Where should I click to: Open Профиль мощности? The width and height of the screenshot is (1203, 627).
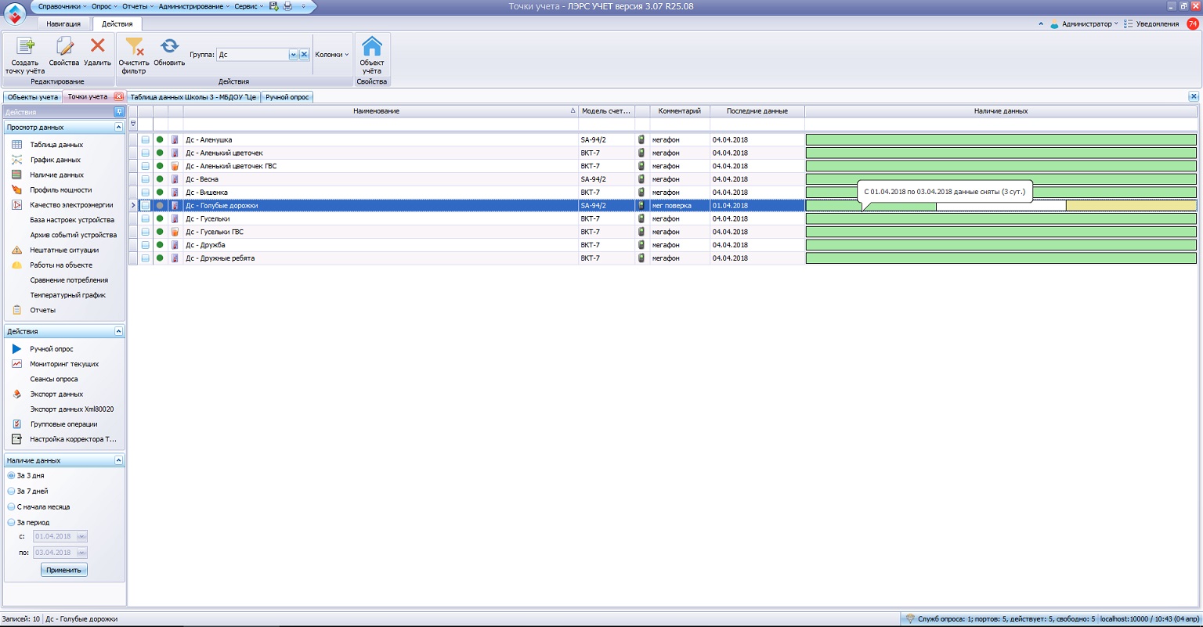click(61, 189)
